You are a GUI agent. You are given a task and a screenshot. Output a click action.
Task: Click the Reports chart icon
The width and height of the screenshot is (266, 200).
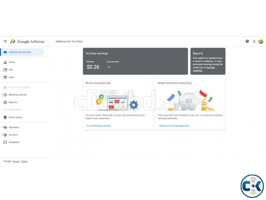pyautogui.click(x=5, y=102)
